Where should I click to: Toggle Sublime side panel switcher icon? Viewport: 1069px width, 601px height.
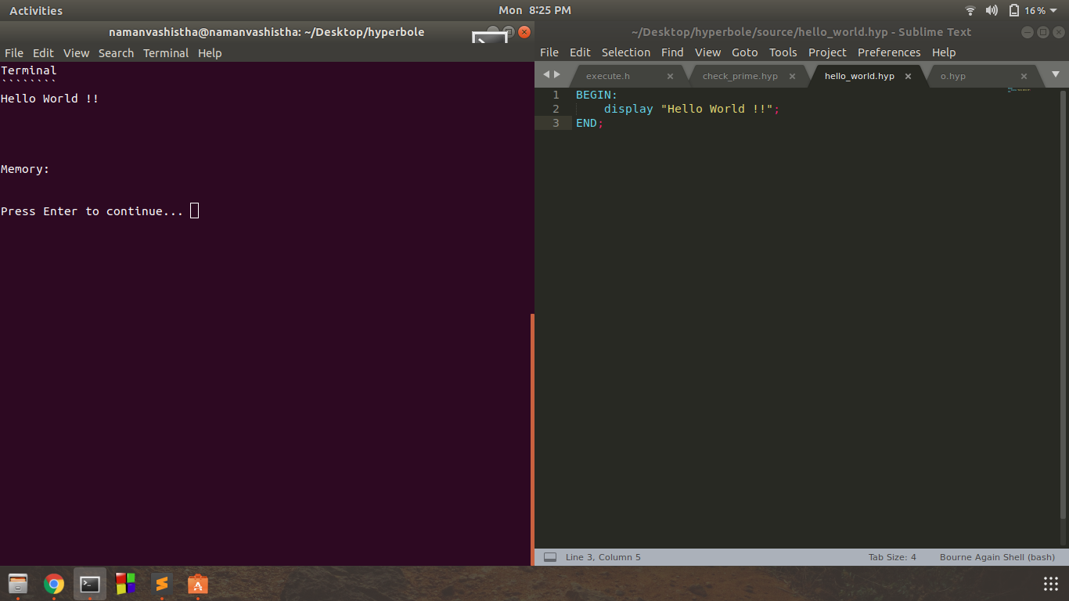(x=550, y=557)
